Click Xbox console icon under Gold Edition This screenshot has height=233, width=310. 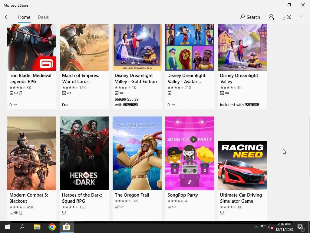tap(121, 93)
